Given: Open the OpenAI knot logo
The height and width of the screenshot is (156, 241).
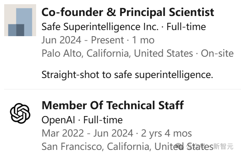Looking at the screenshot, I should point(20,113).
